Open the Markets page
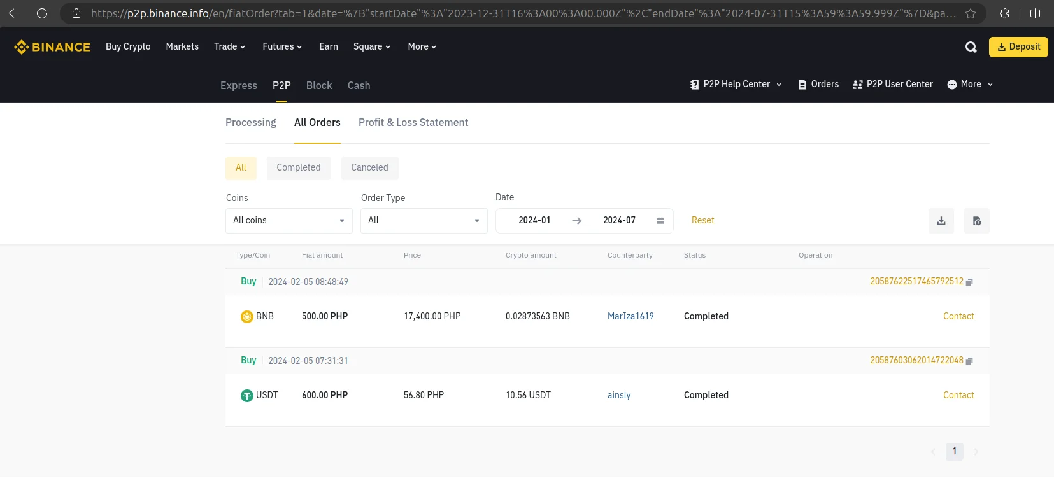 tap(182, 46)
